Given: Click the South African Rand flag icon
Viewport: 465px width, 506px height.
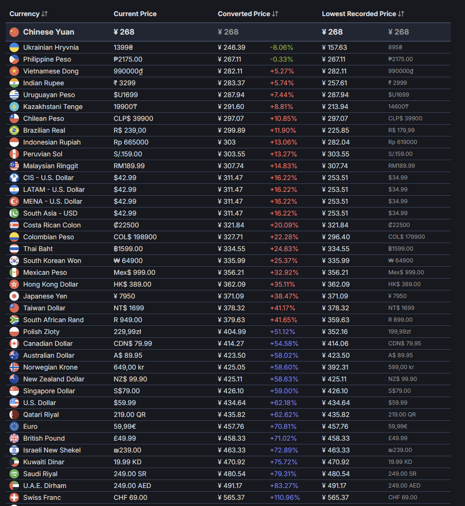Looking at the screenshot, I should 14,320.
